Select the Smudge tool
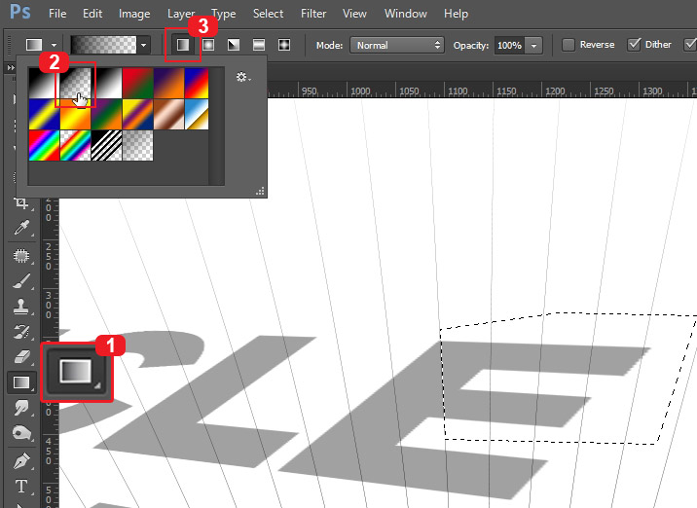Viewport: 697px width, 508px height. [21, 408]
